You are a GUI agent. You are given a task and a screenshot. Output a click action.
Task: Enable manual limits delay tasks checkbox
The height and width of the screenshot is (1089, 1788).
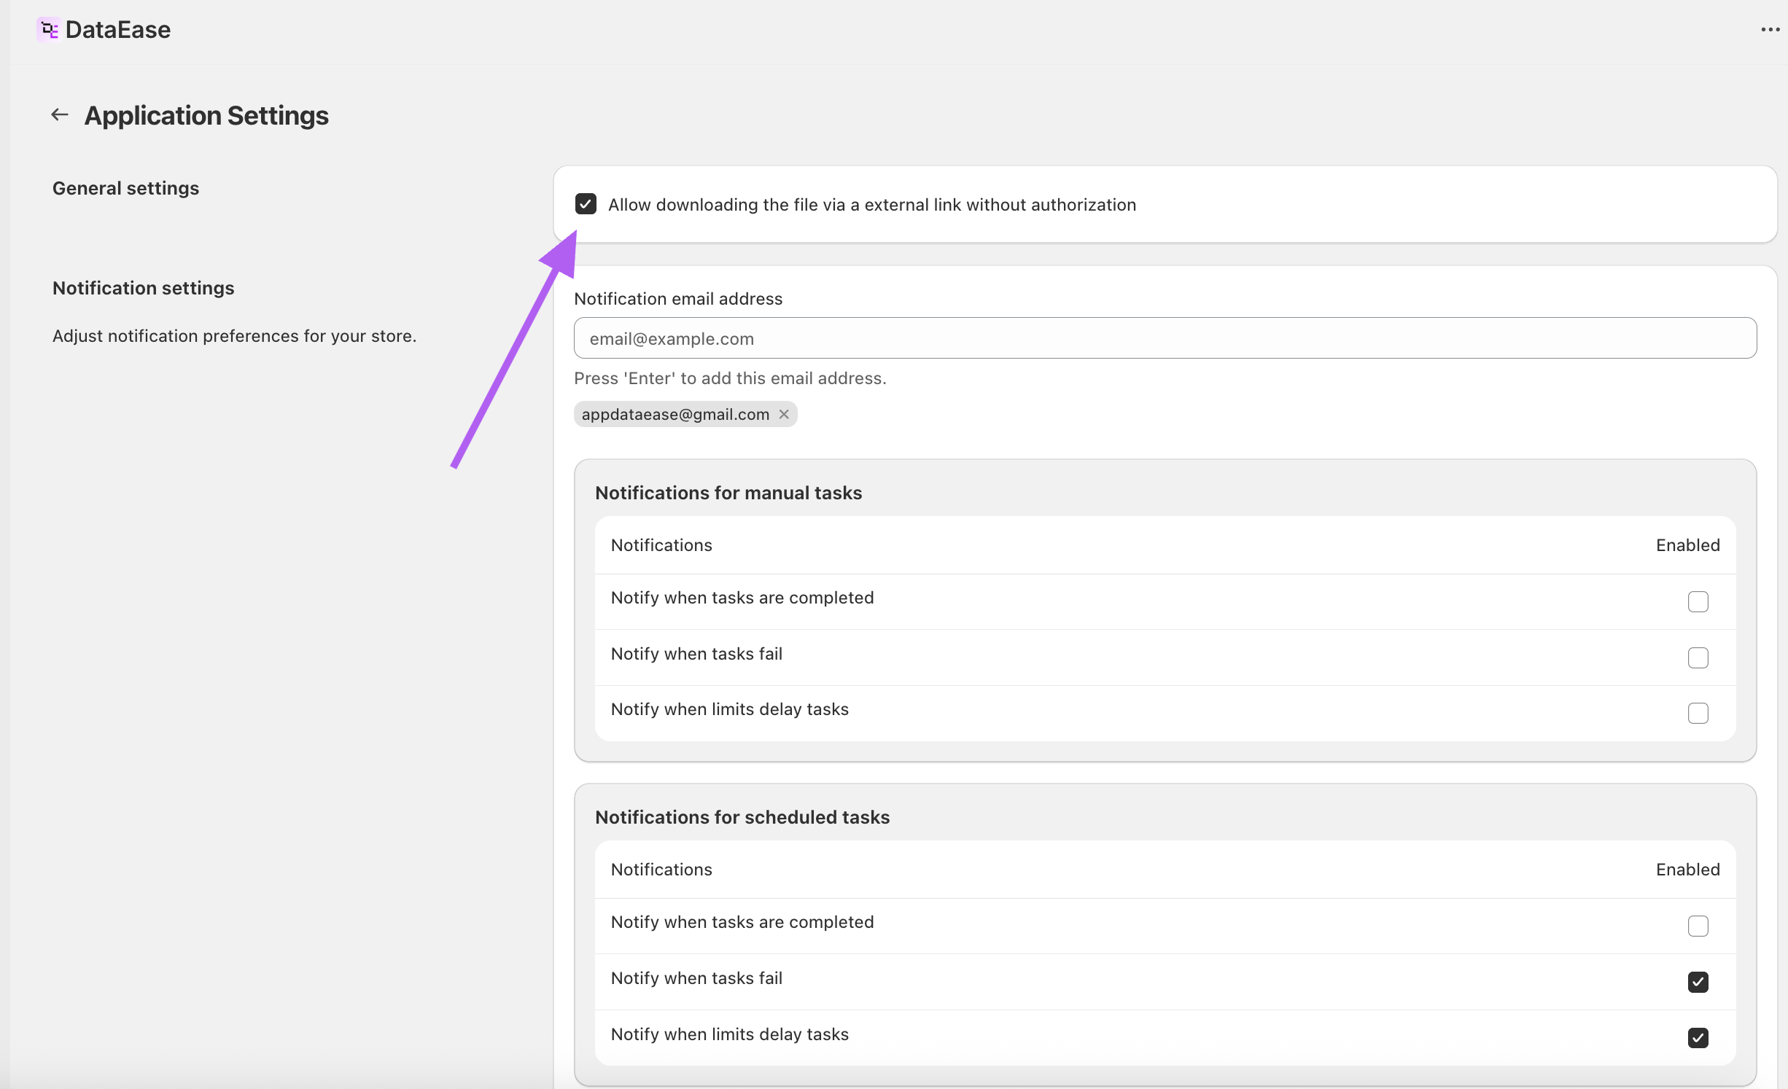pyautogui.click(x=1698, y=713)
